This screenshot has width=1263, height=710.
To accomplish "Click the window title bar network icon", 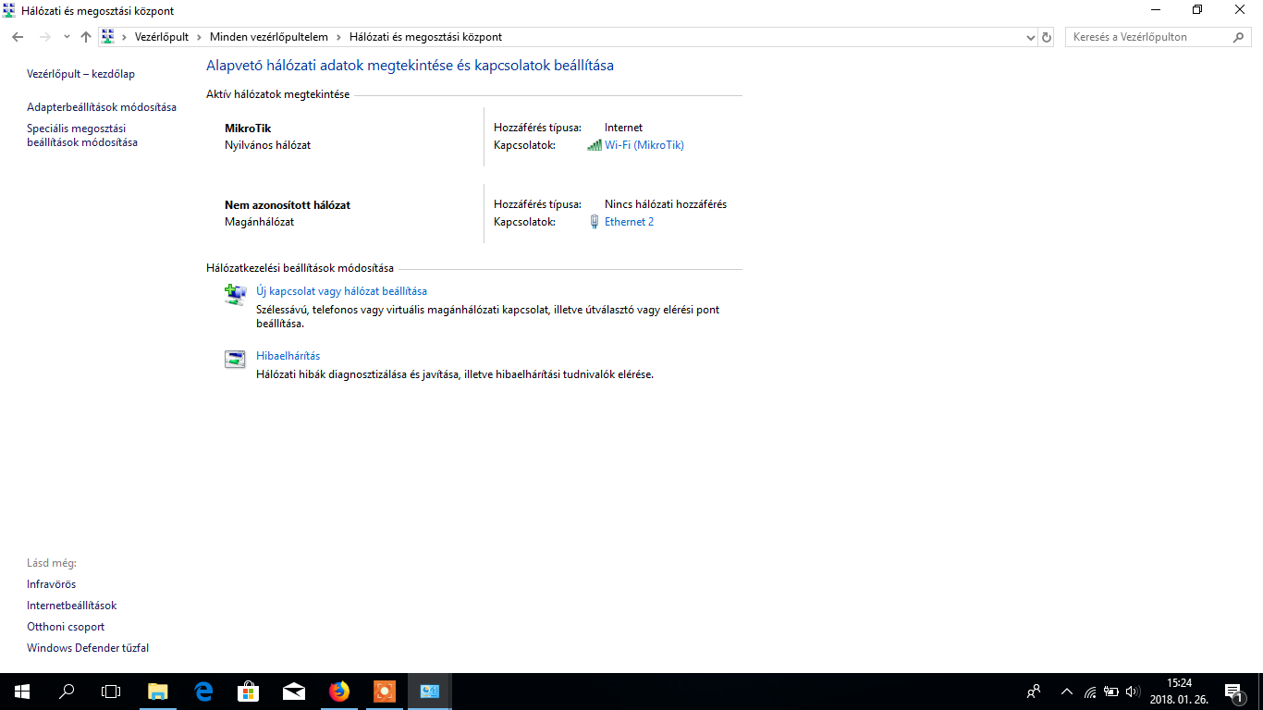I will coord(9,10).
